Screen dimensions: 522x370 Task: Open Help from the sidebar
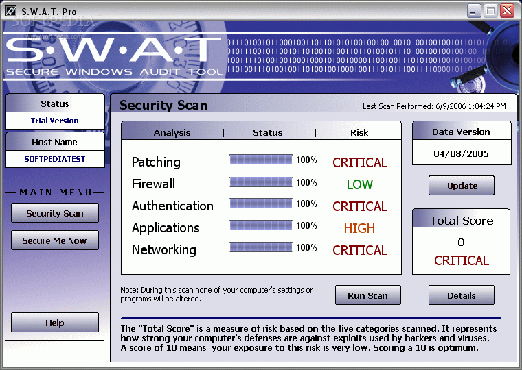click(x=55, y=323)
